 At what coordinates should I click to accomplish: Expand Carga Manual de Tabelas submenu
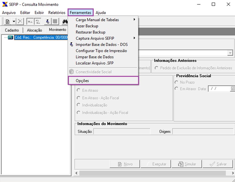[103, 20]
